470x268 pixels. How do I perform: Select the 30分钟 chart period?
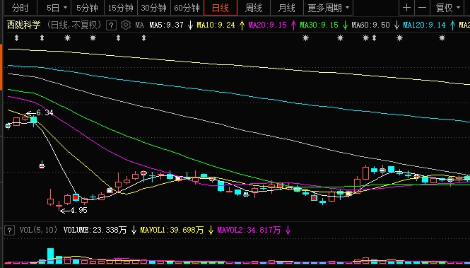pos(154,8)
